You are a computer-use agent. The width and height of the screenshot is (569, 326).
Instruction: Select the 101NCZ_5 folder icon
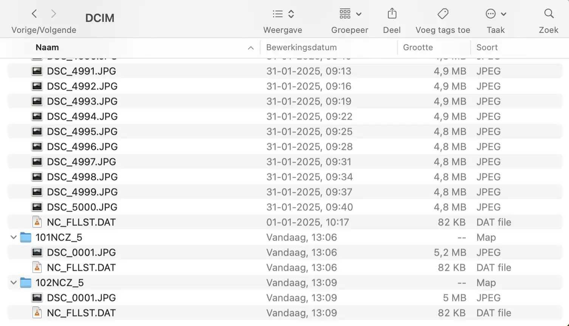26,237
